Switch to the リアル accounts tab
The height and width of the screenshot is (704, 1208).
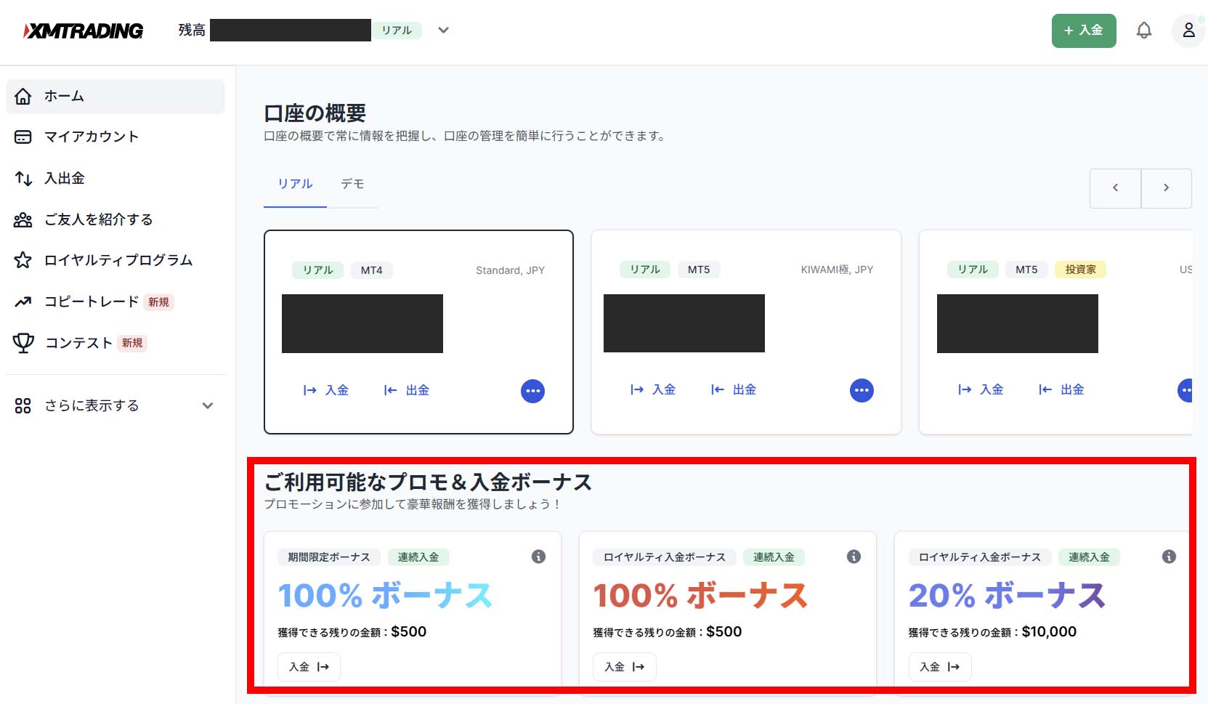pos(295,184)
